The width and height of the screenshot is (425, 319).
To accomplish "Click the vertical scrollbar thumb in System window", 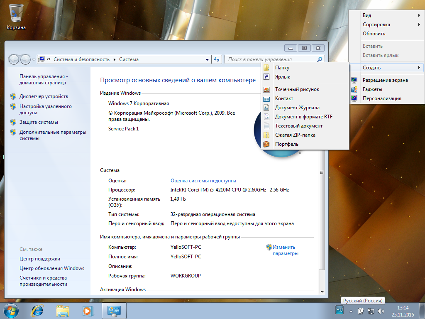I will (x=322, y=172).
